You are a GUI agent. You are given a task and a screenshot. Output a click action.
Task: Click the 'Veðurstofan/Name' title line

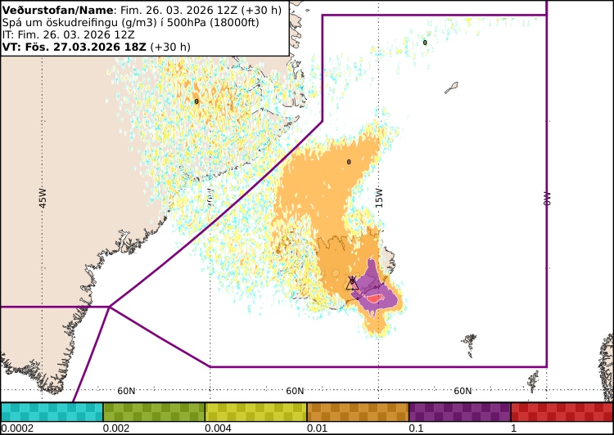[142, 10]
